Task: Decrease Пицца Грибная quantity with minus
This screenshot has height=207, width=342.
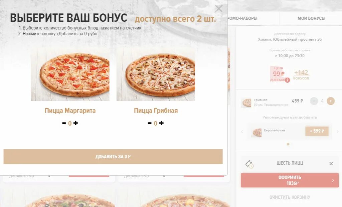Action: (150, 123)
